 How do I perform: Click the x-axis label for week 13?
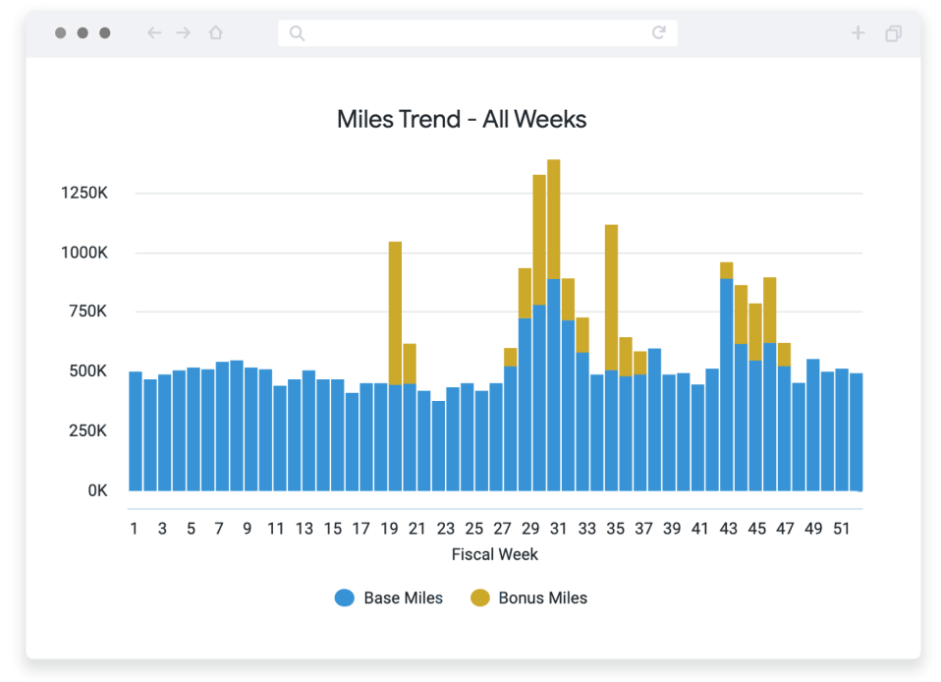pos(304,529)
